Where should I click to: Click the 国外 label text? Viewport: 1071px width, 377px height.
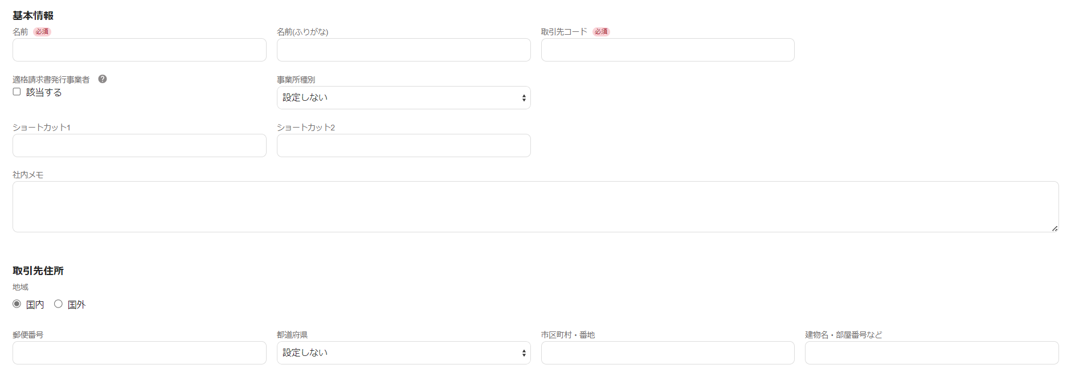click(x=76, y=305)
